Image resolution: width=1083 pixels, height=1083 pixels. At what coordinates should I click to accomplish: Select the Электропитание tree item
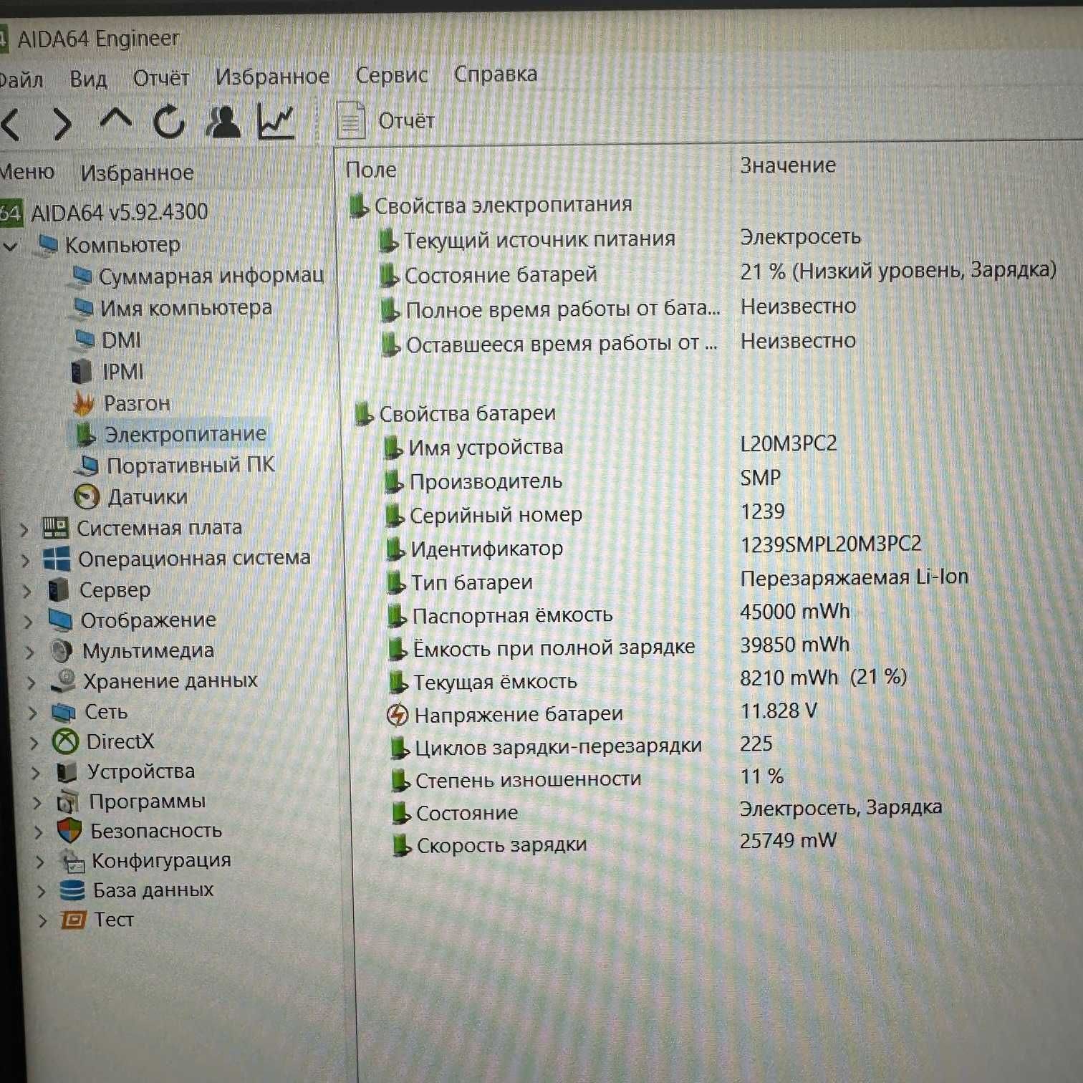[x=170, y=434]
